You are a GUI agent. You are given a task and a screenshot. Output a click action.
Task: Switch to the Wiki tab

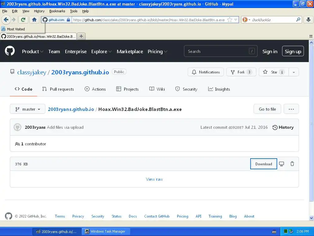point(157,89)
